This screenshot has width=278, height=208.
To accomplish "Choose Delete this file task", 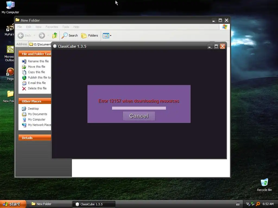I will click(37, 88).
